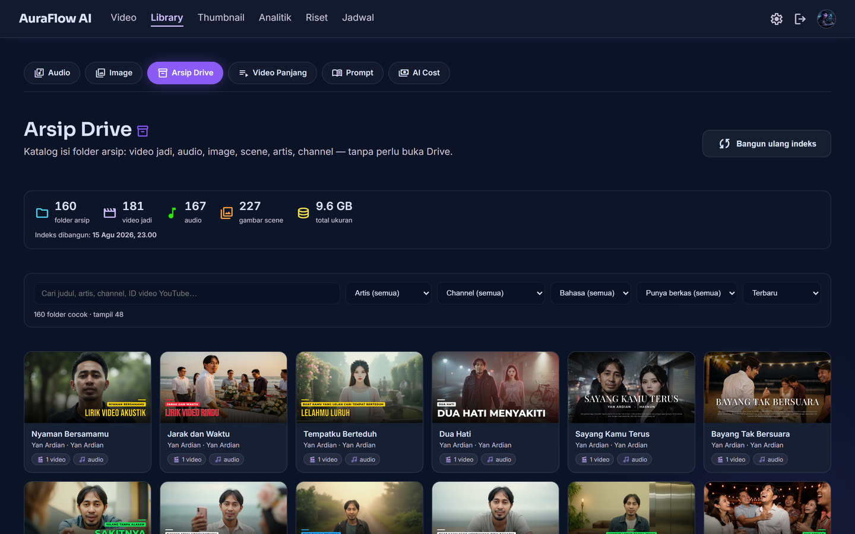The height and width of the screenshot is (534, 855).
Task: Click the audio badge on Dua Hati
Action: coord(498,459)
